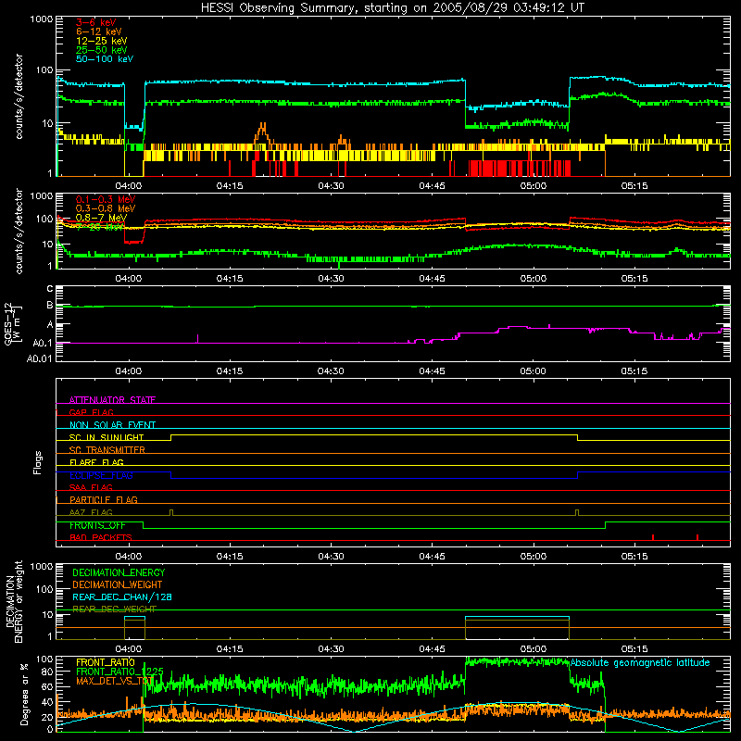Select the PARTICLE_FLAG label
This screenshot has width=741, height=741.
[x=104, y=499]
